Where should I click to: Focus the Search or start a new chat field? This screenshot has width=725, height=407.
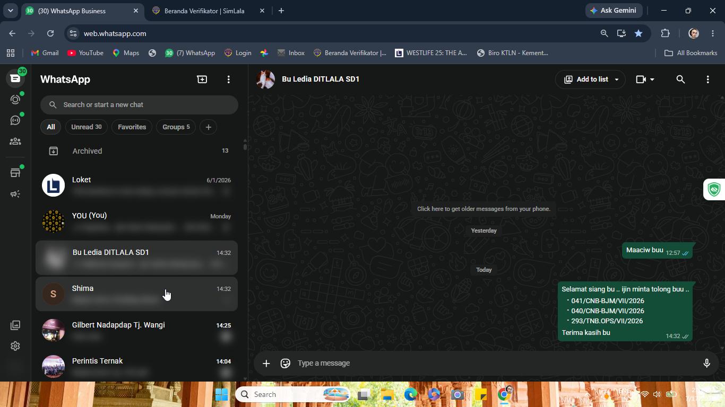(x=139, y=105)
